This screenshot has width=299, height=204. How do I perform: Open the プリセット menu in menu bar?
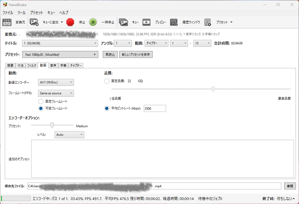click(x=36, y=13)
